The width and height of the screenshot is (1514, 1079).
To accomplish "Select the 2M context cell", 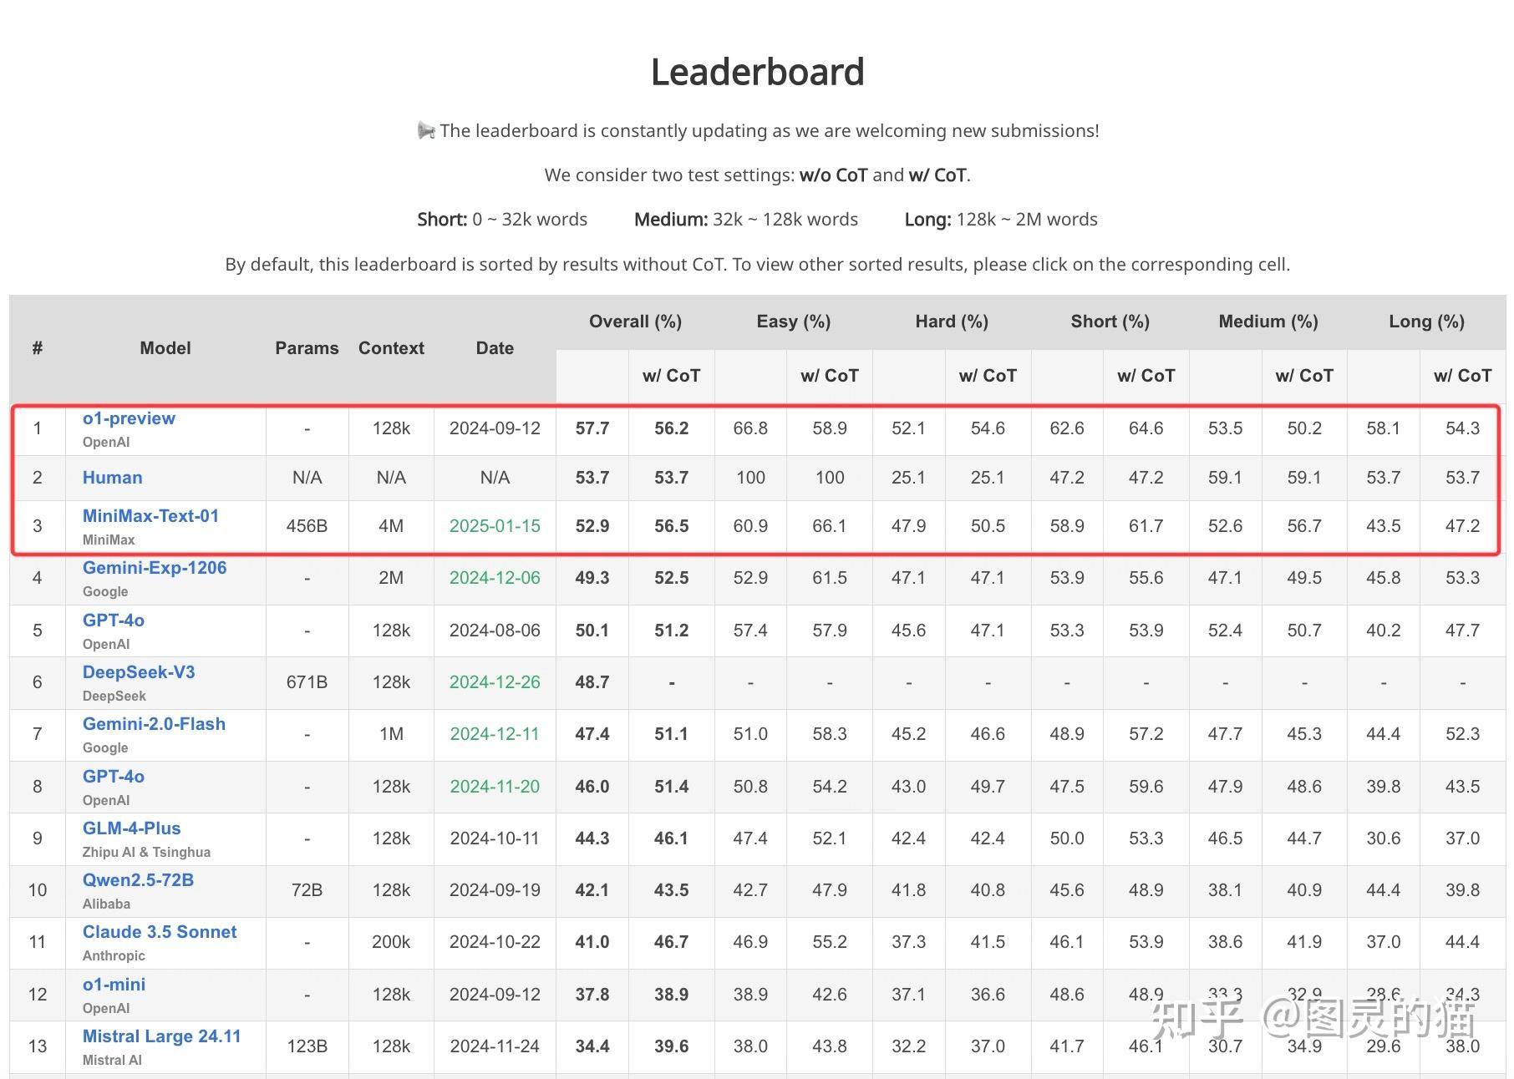I will (391, 578).
